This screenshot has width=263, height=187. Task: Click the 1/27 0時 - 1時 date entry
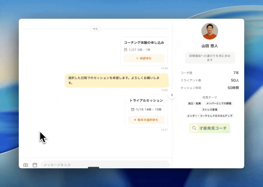137,50
